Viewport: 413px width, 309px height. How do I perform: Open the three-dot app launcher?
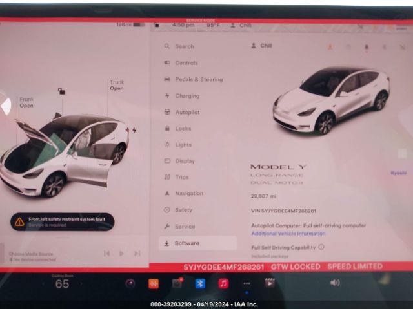(x=247, y=283)
